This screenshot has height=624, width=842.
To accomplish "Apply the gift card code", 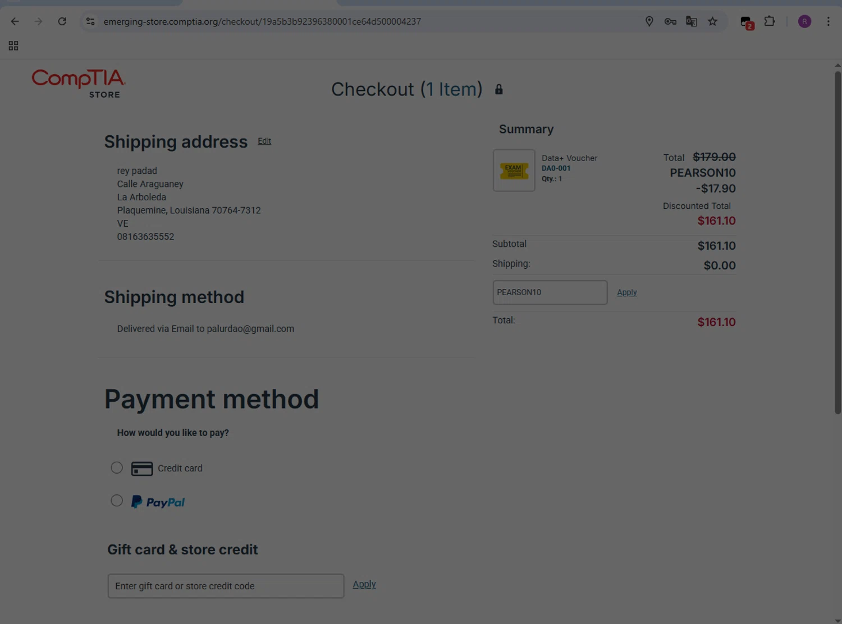I will pos(364,584).
